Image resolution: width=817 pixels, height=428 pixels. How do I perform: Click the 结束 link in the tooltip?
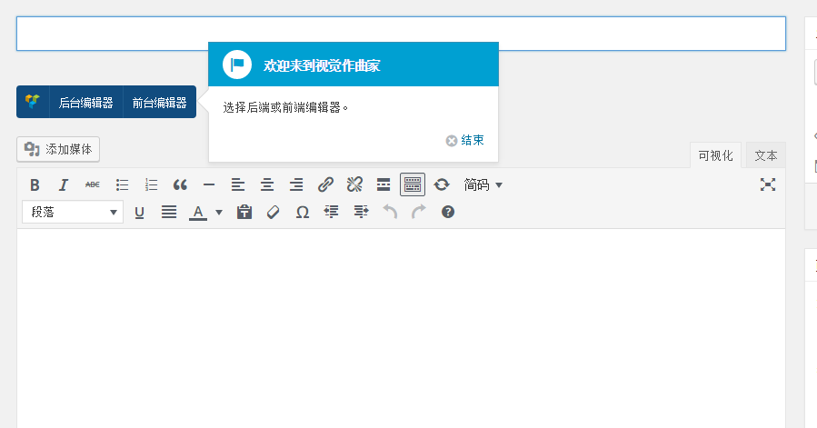tap(465, 140)
